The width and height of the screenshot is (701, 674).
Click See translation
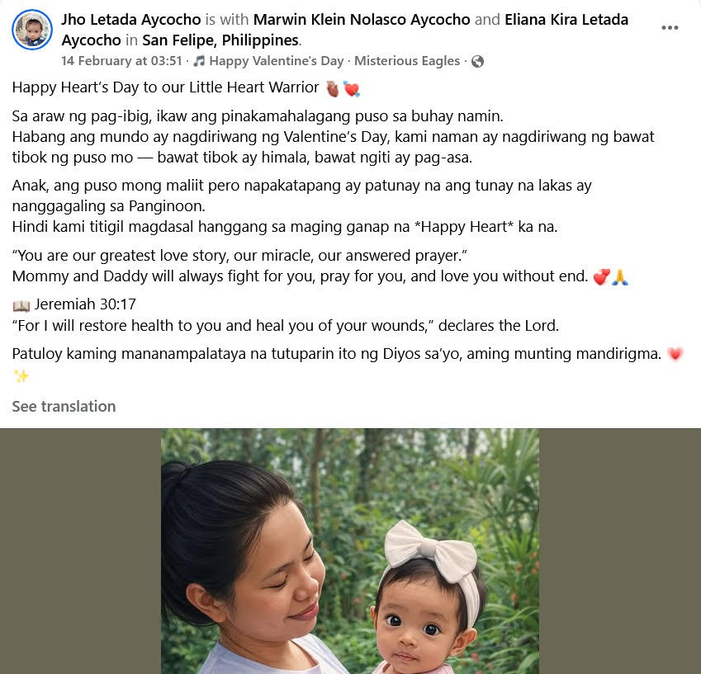[64, 407]
